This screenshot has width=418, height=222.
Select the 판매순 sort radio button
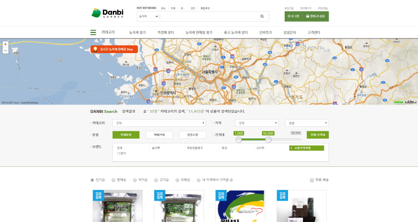coord(113,180)
